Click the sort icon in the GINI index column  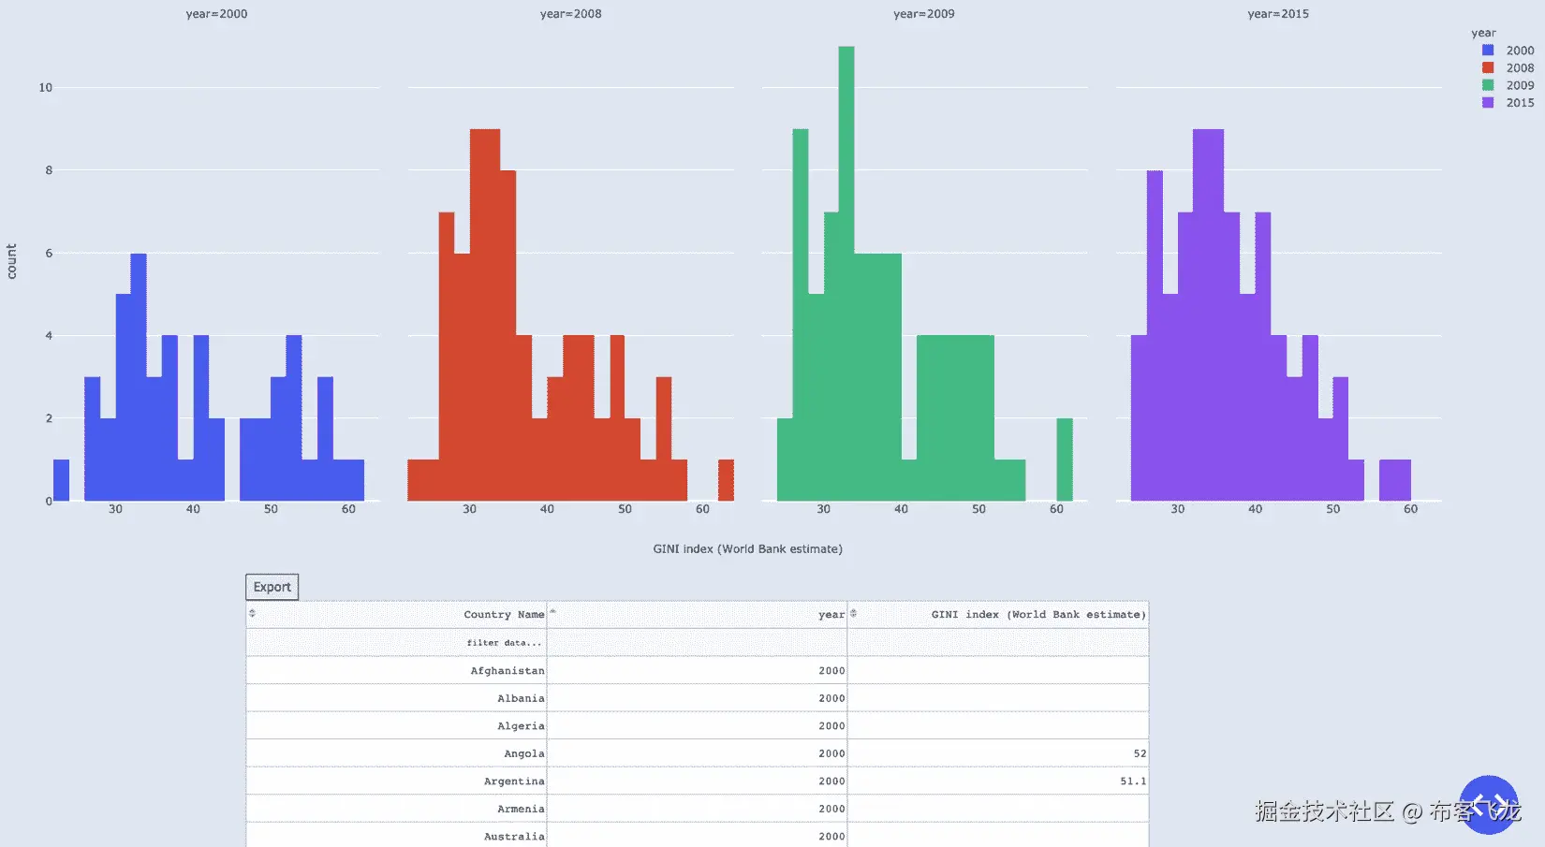click(853, 613)
